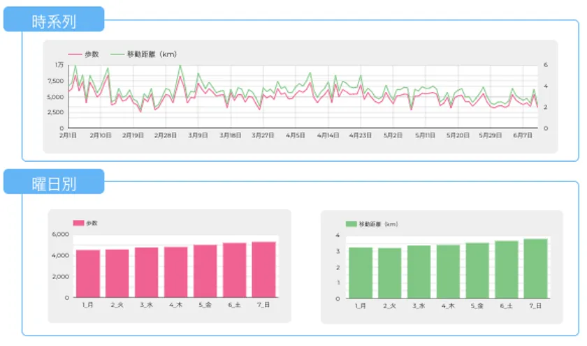Select the green 7_日 distance bar

coord(535,269)
